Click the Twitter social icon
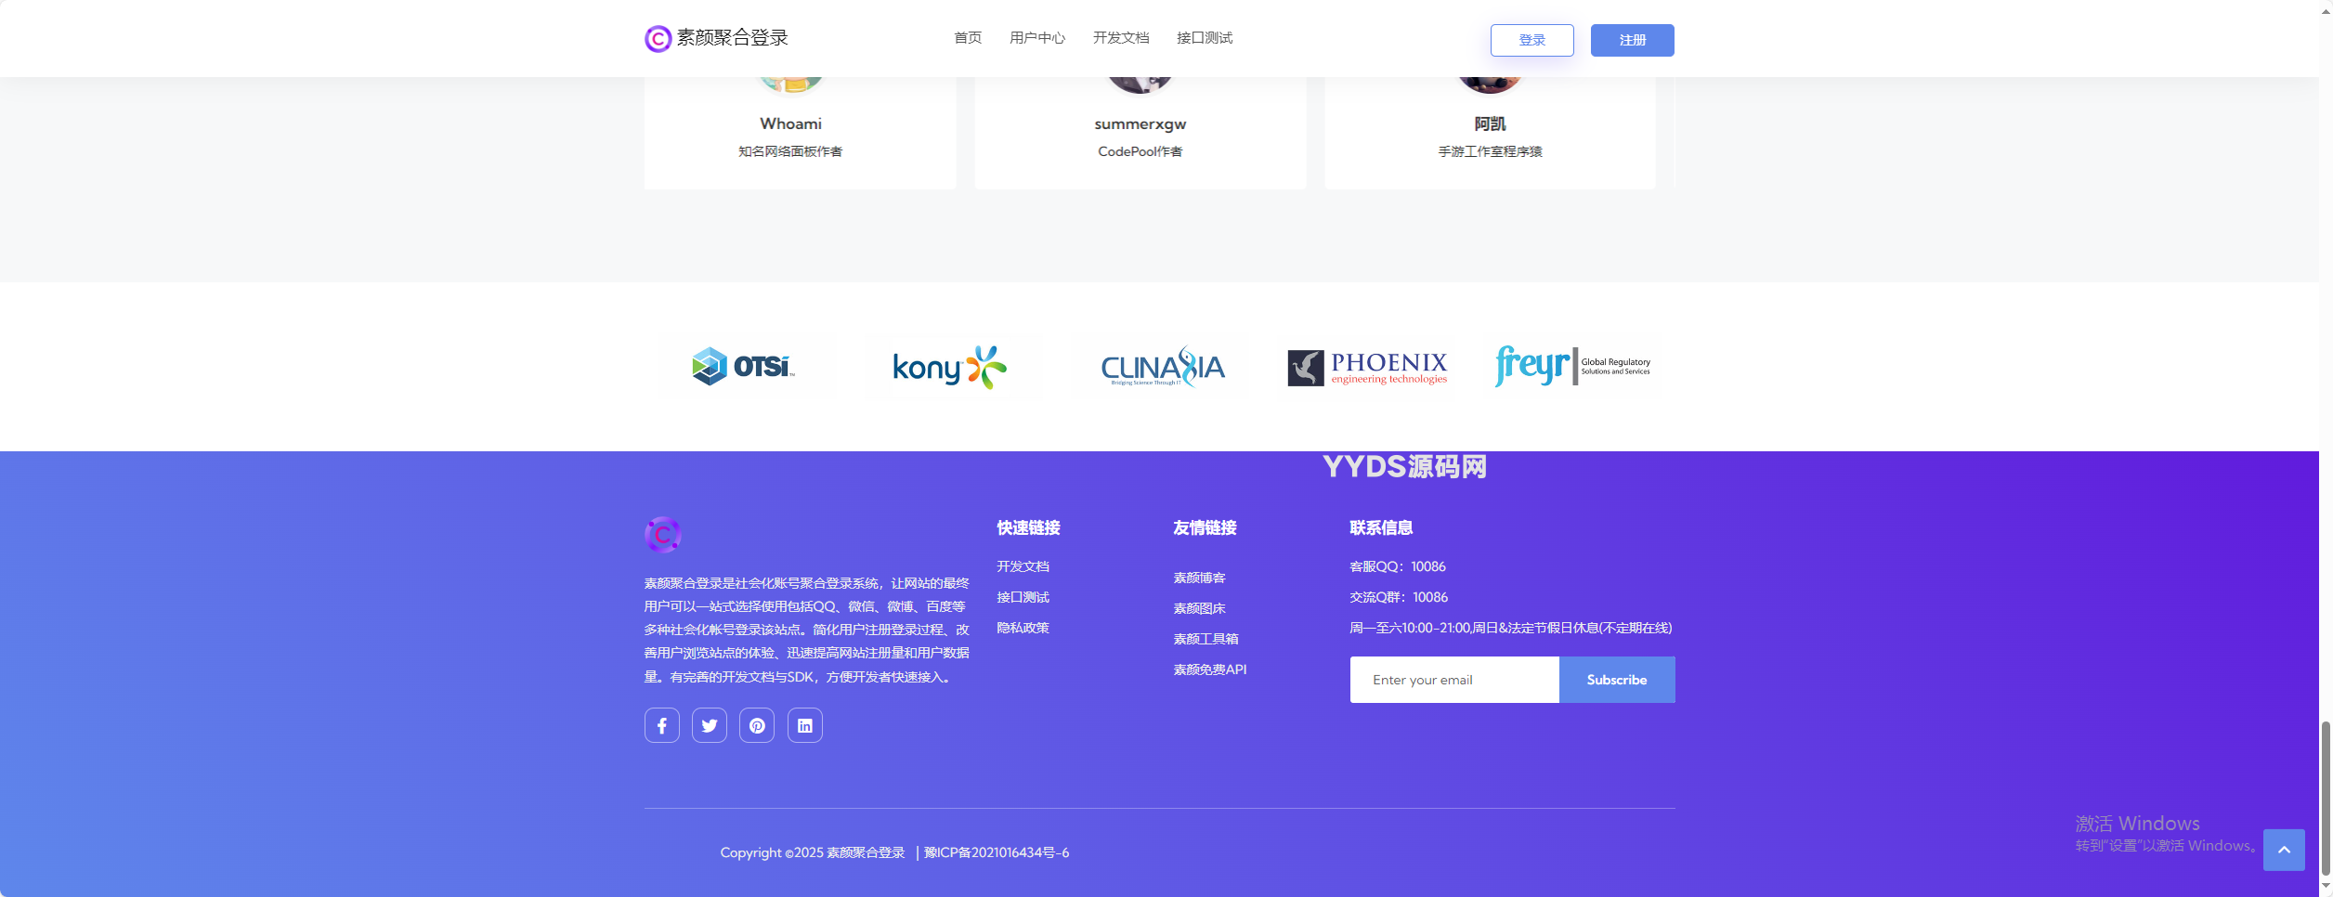Image resolution: width=2333 pixels, height=897 pixels. [x=709, y=725]
